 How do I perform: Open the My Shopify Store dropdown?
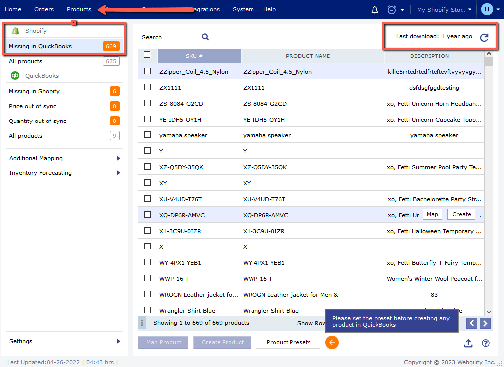click(x=444, y=10)
